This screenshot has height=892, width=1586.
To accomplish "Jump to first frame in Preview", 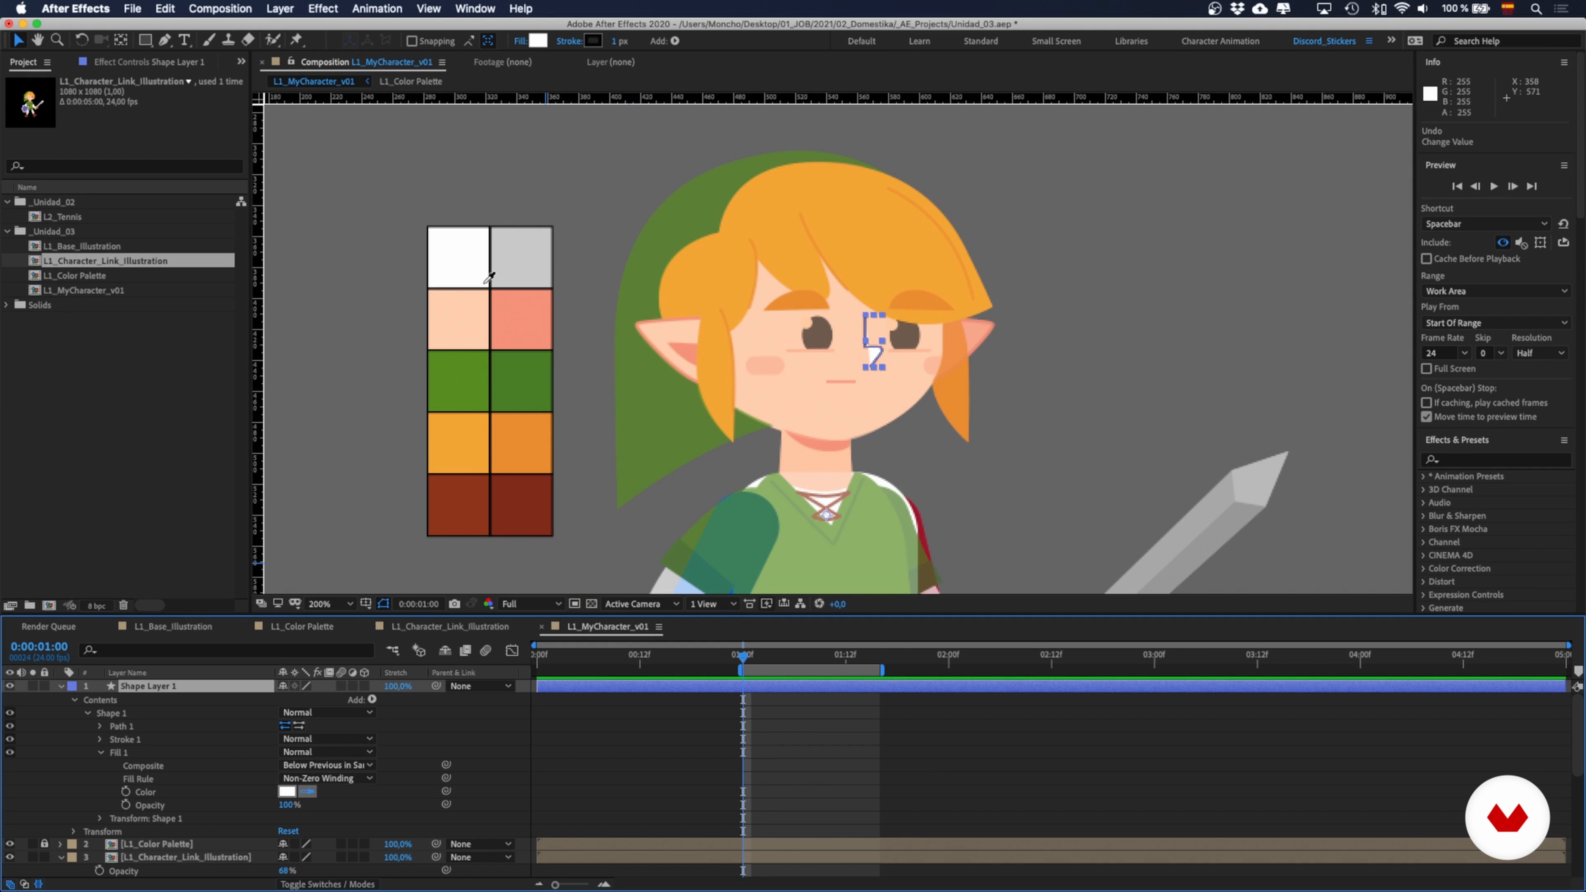I will (x=1457, y=187).
